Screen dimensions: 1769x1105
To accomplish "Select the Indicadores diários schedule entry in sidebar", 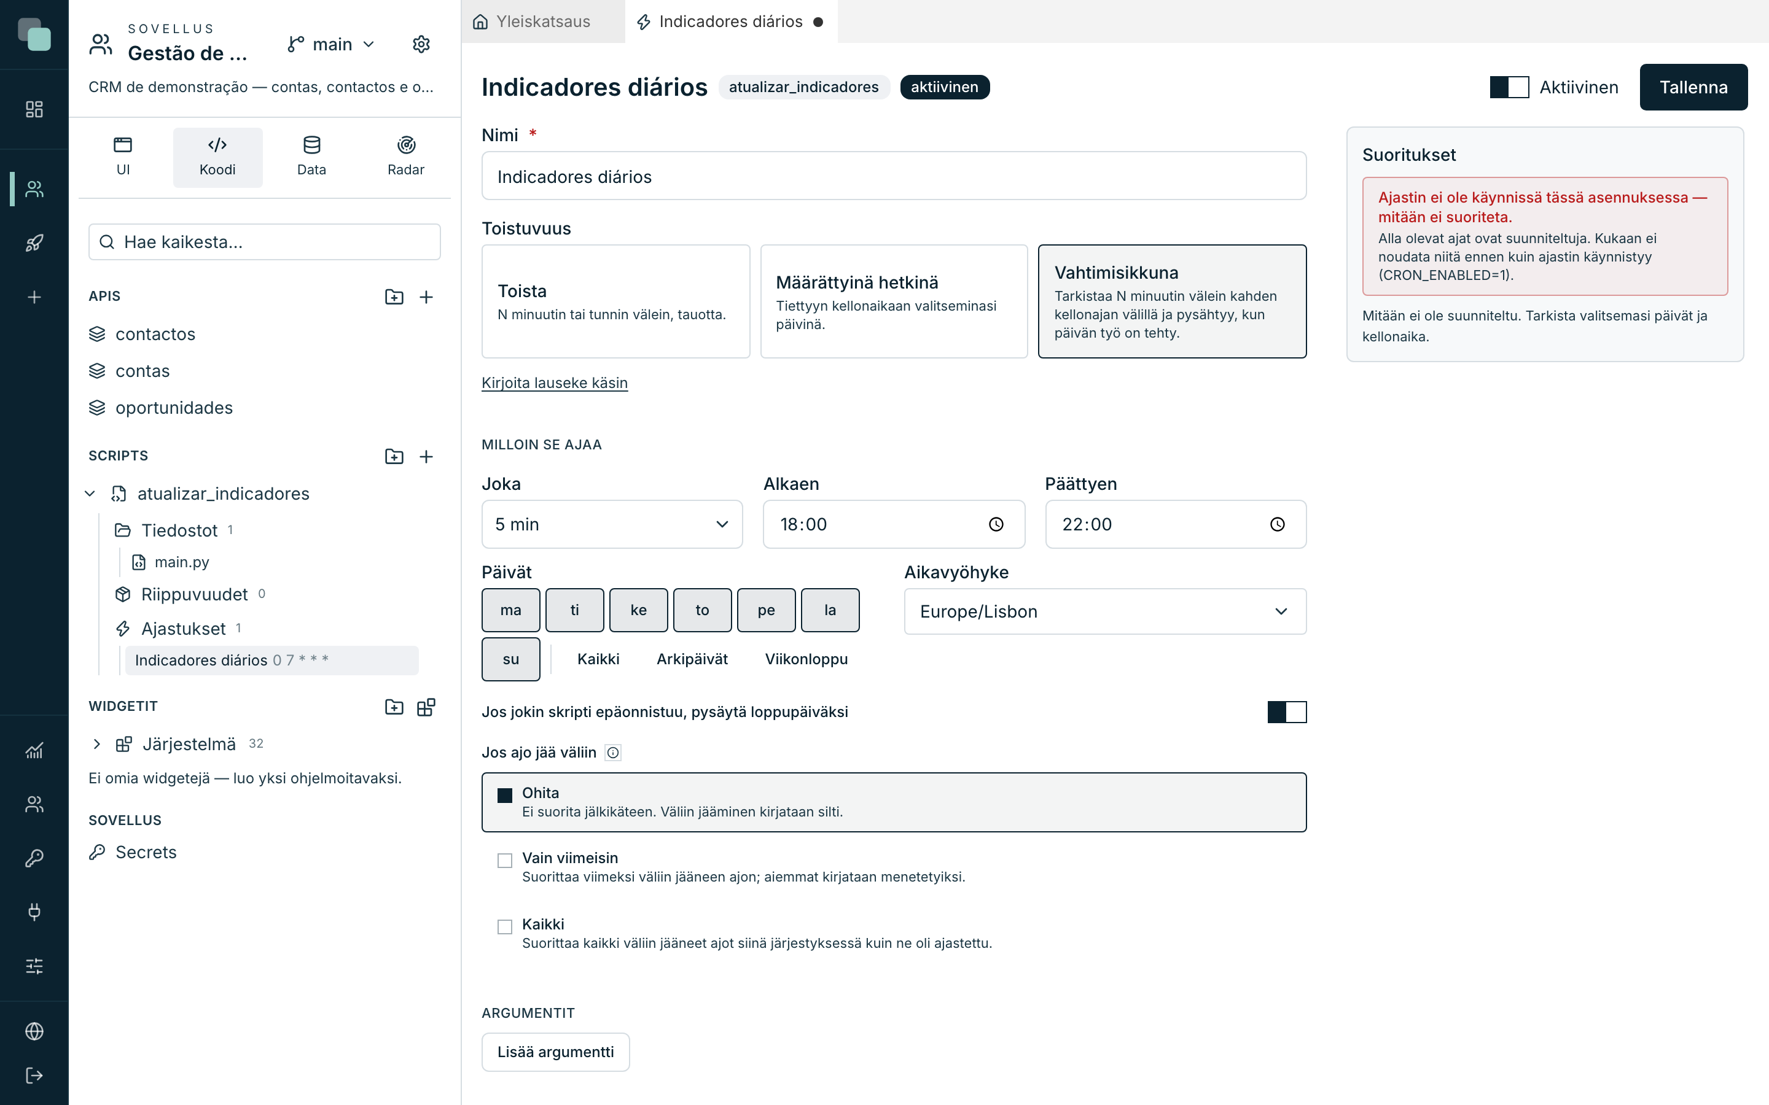I will [271, 660].
